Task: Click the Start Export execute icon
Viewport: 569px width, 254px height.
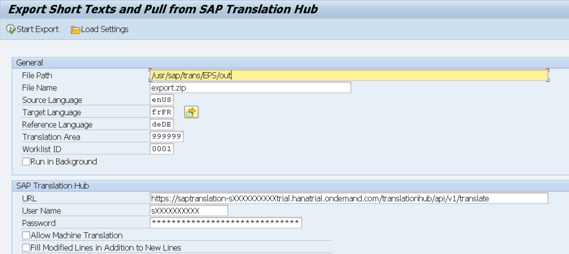Action: point(11,29)
